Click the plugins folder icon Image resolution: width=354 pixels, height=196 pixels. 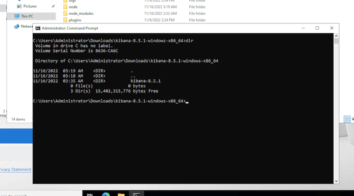tap(65, 20)
